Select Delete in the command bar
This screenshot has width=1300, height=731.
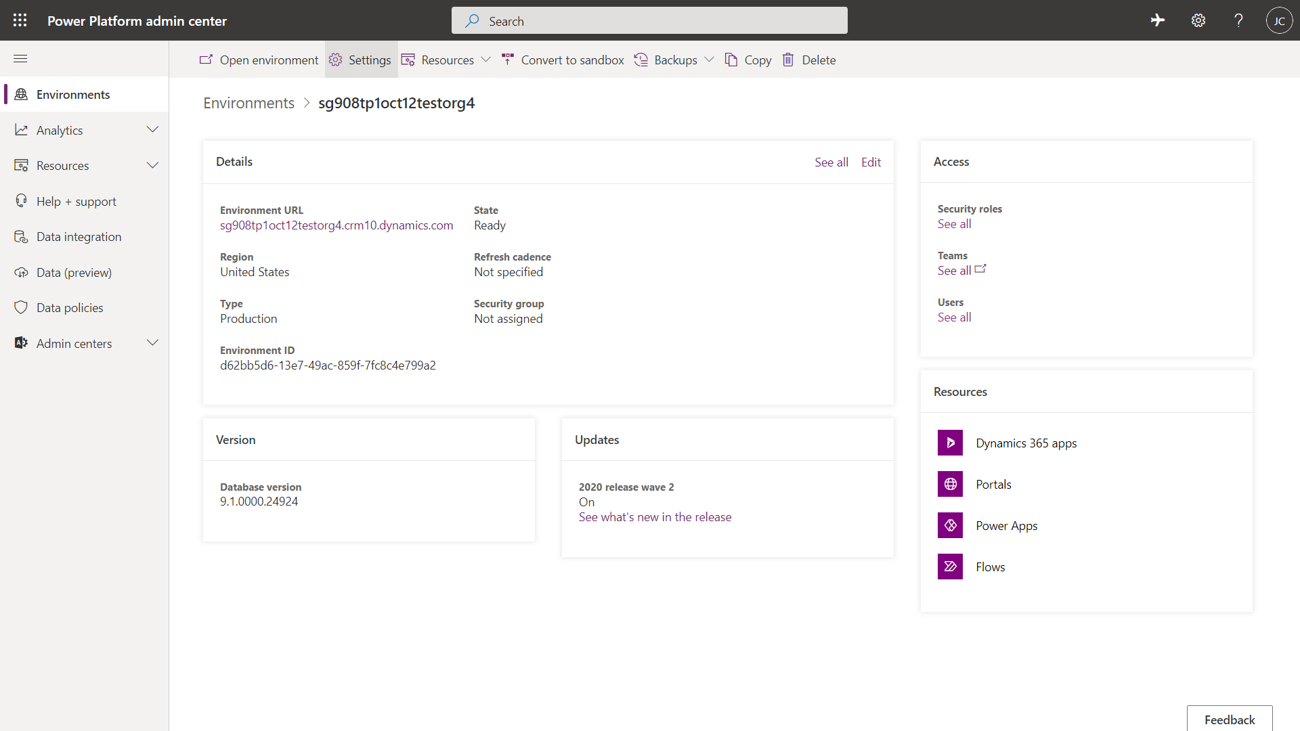coord(809,60)
